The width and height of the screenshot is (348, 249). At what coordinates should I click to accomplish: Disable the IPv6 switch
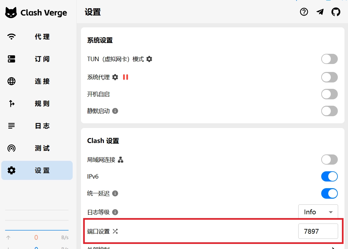pyautogui.click(x=330, y=176)
